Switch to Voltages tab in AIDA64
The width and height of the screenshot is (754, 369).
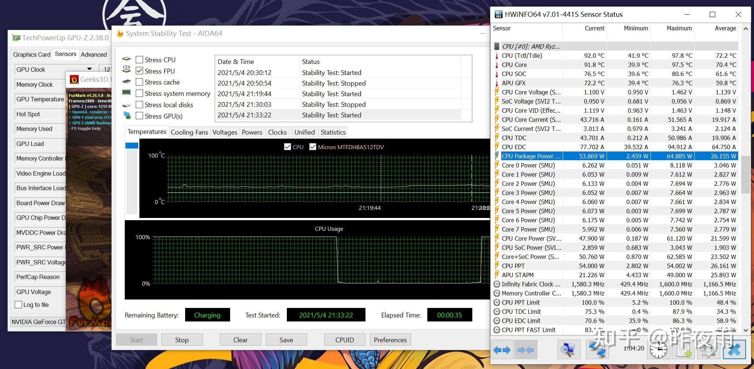pyautogui.click(x=225, y=132)
